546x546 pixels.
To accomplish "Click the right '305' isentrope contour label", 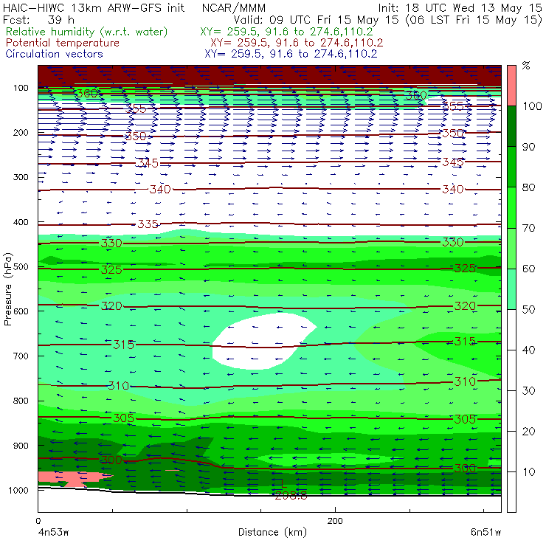I will coord(465,419).
